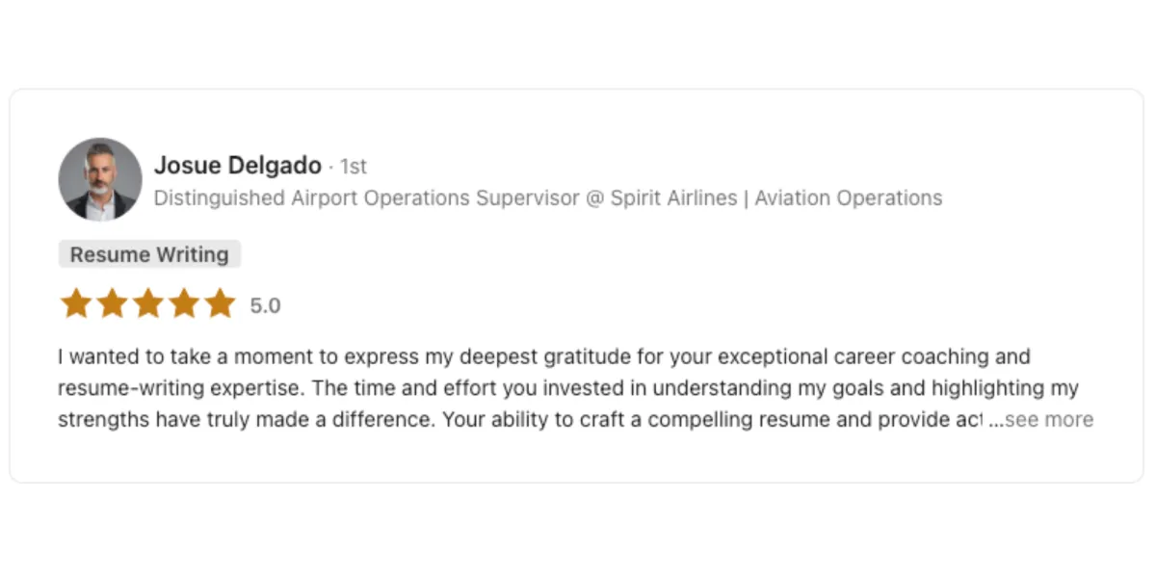
Task: Click the first rating star
Action: (76, 304)
